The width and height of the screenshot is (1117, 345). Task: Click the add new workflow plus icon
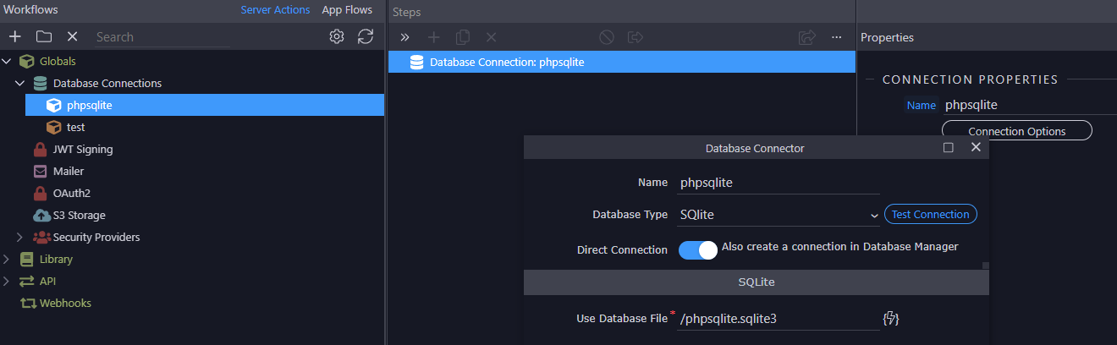pos(14,36)
